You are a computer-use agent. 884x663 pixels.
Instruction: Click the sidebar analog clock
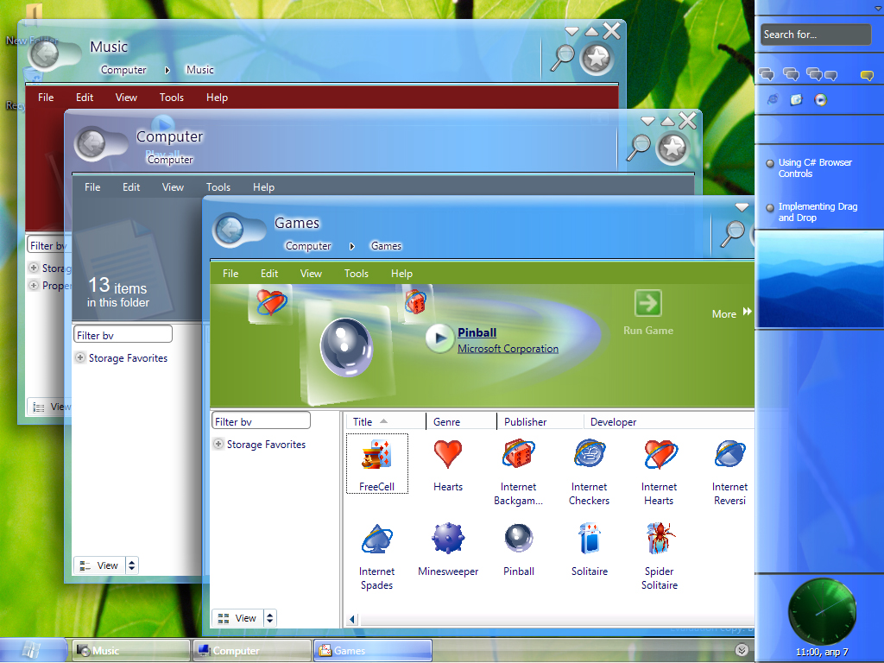[x=822, y=612]
